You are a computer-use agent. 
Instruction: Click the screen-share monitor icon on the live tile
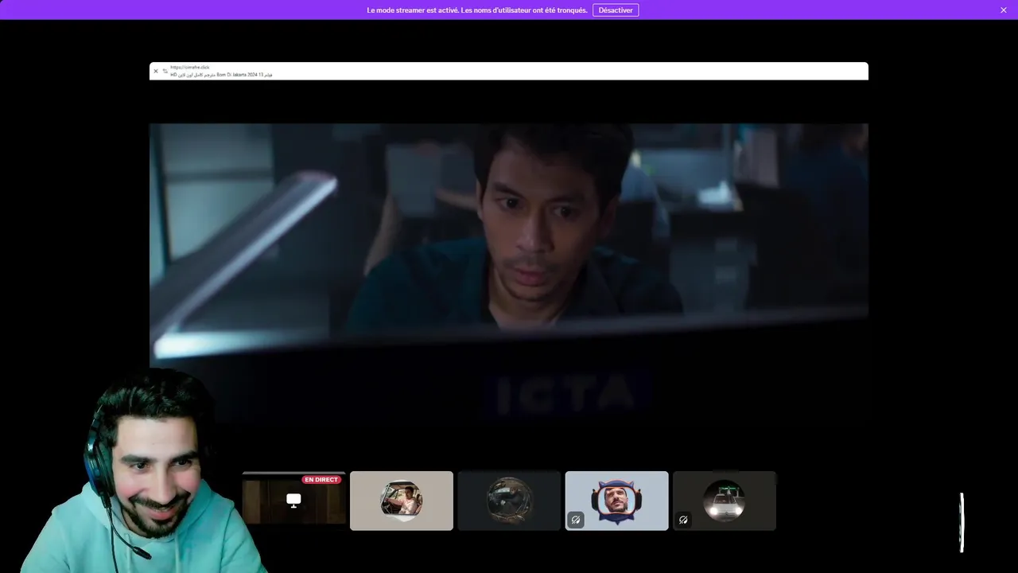[293, 501]
